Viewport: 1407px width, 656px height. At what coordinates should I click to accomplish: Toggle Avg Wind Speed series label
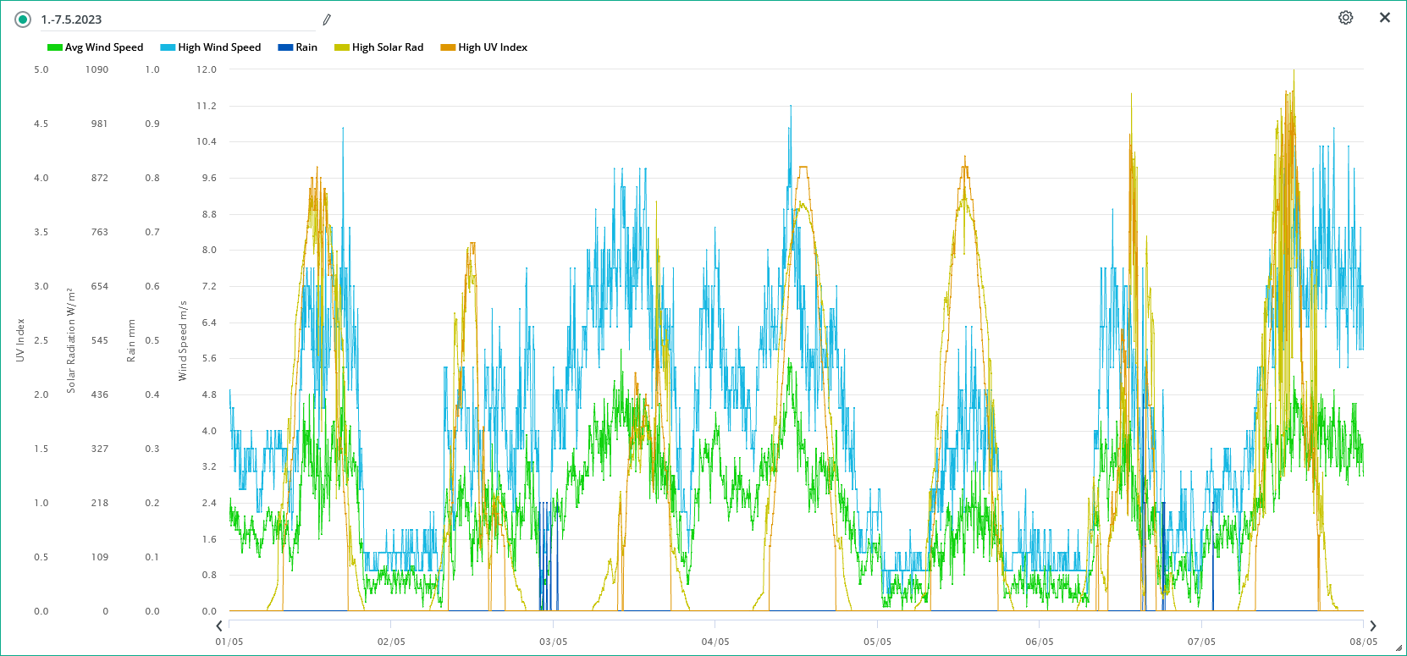(104, 47)
